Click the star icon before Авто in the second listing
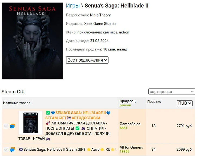This screenshot has width=198, height=156. (x=89, y=150)
